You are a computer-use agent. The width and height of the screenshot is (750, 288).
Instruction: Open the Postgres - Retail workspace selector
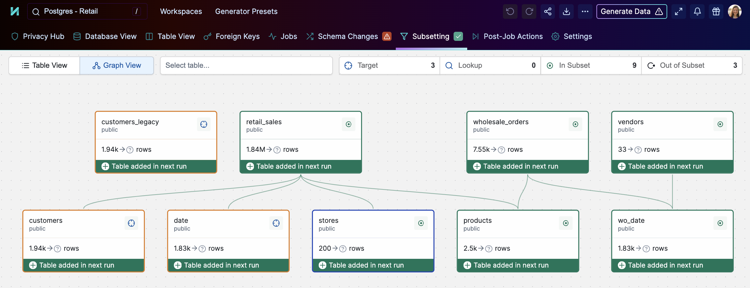click(87, 11)
